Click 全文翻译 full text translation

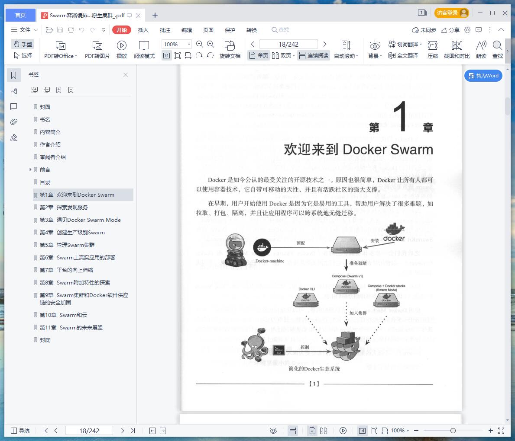(403, 55)
